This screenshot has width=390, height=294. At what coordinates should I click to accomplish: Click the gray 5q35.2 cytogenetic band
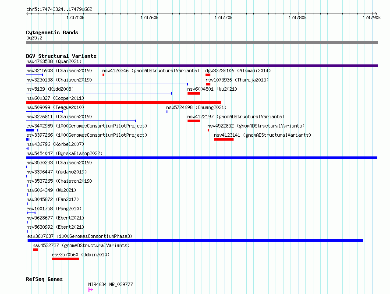coord(202,43)
